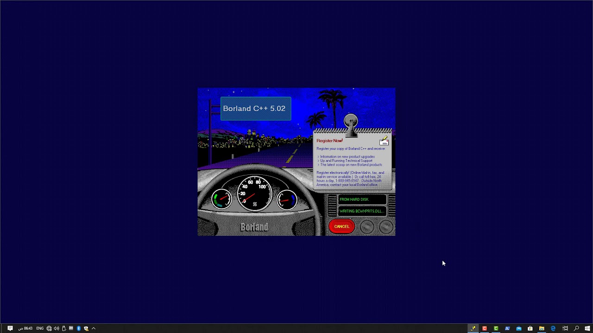Image resolution: width=593 pixels, height=333 pixels.
Task: Open File Explorer from the taskbar
Action: point(542,328)
